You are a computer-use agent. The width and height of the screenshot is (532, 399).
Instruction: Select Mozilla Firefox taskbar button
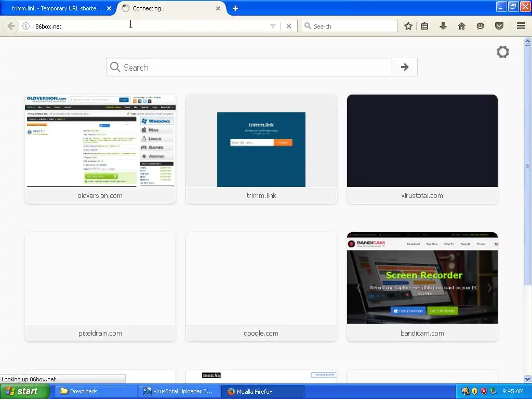click(262, 392)
